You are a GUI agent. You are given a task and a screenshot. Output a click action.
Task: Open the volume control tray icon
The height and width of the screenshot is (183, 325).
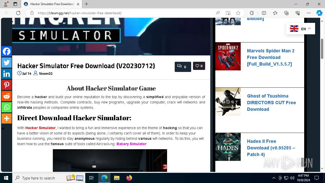292,178
